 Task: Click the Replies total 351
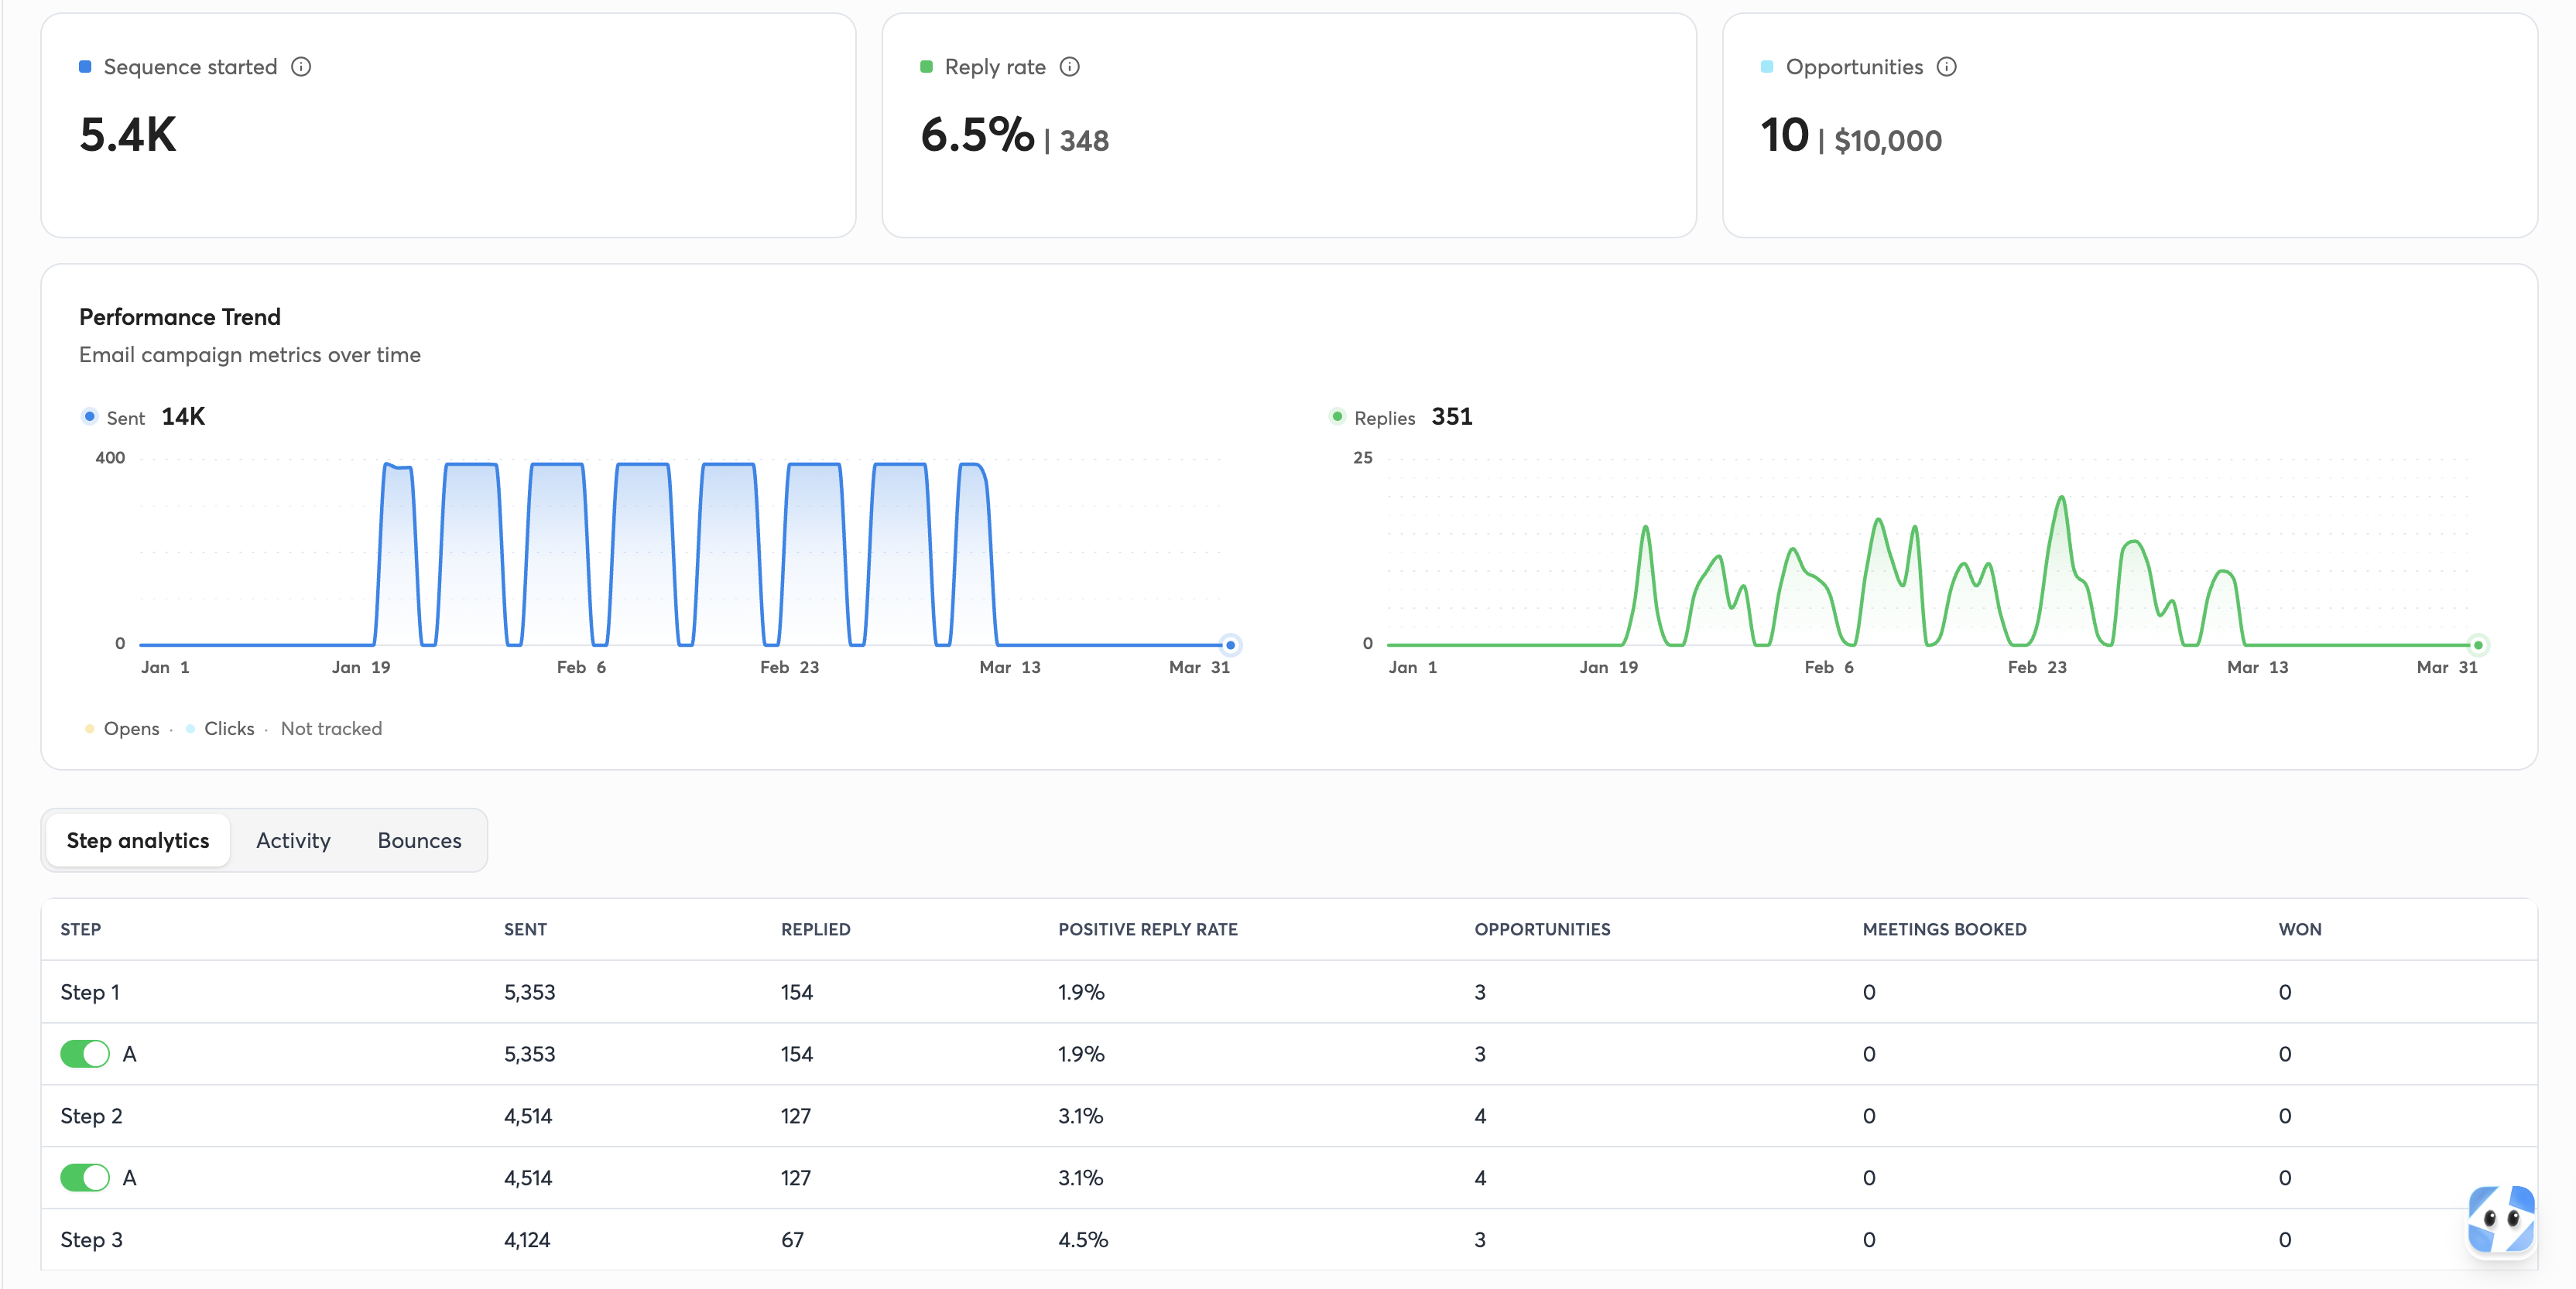tap(1452, 417)
